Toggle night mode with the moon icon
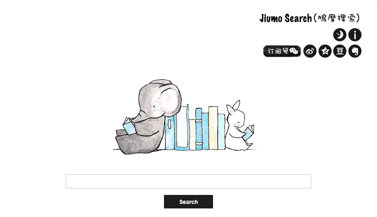The height and width of the screenshot is (217, 377). tap(339, 35)
